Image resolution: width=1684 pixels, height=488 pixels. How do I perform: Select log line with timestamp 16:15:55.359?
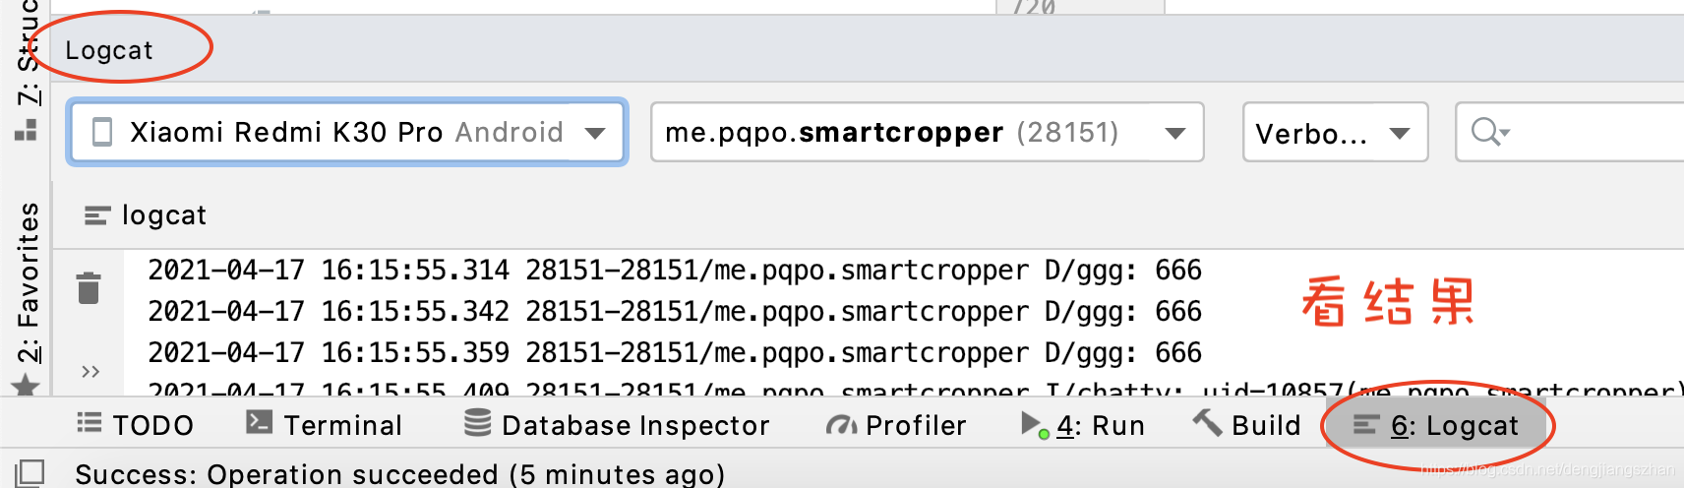pos(675,352)
